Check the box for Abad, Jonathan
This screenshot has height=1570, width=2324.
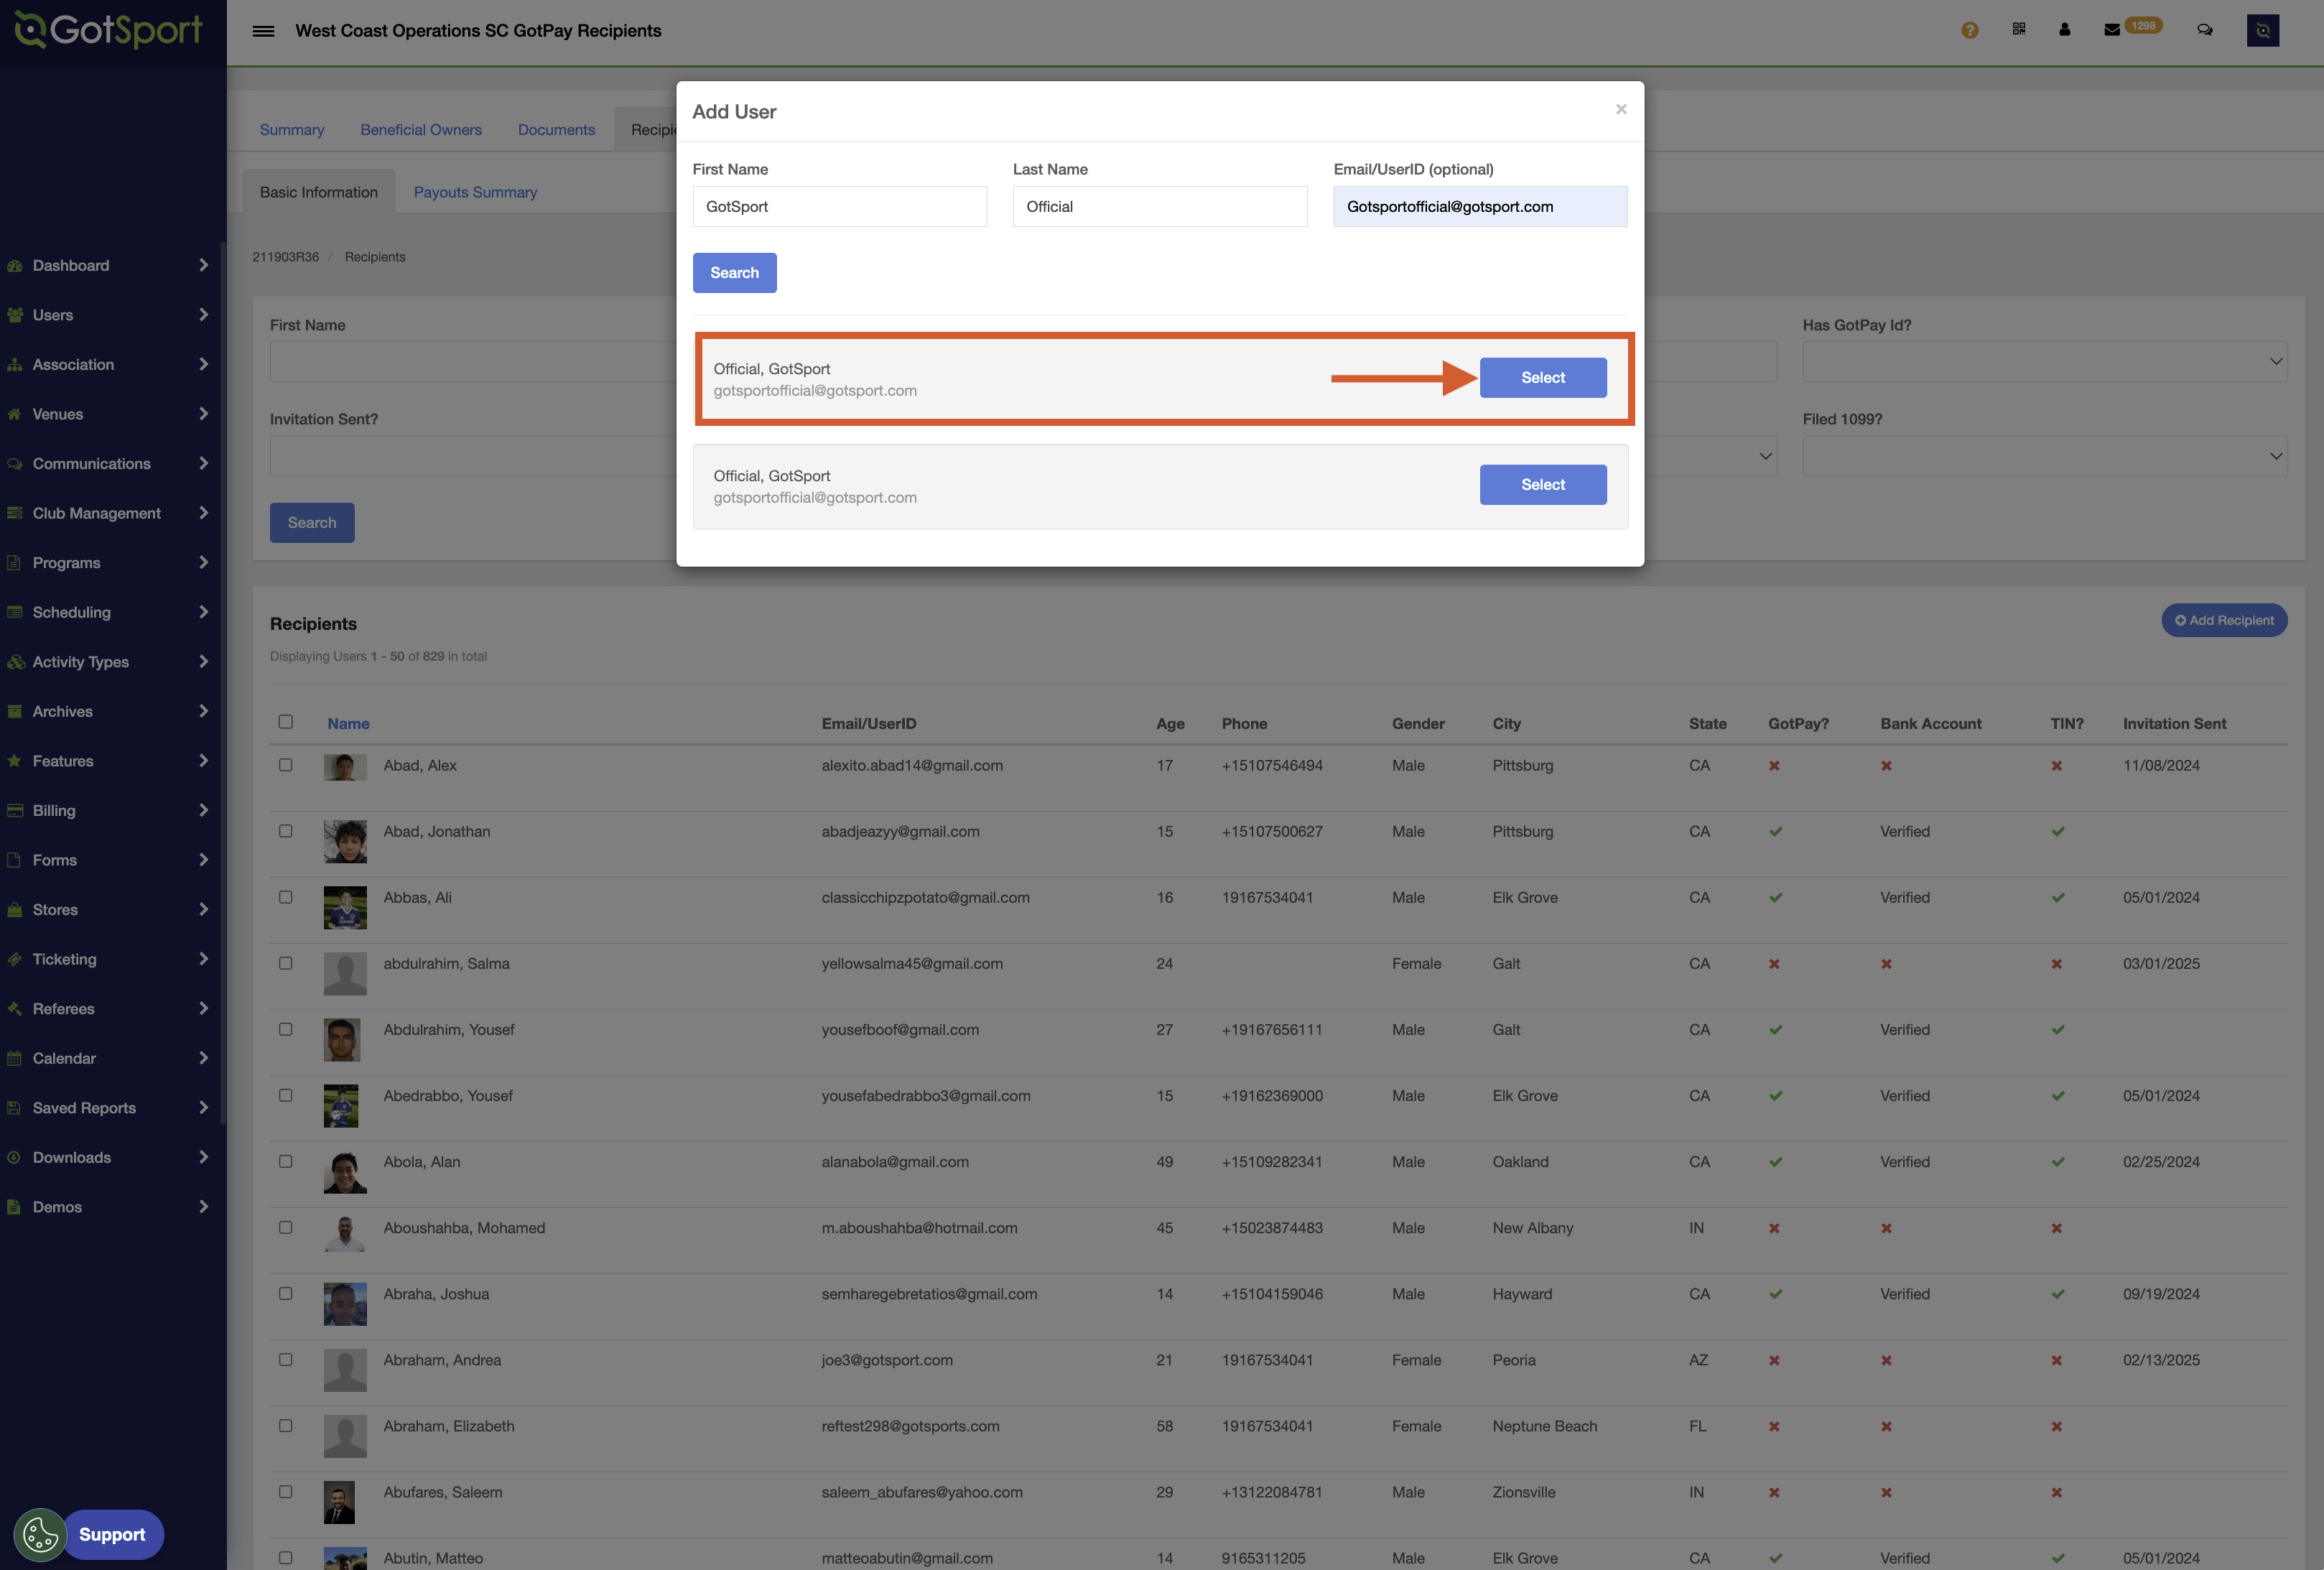click(x=286, y=831)
